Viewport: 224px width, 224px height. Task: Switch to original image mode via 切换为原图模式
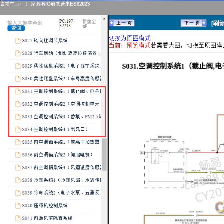tap(130, 38)
